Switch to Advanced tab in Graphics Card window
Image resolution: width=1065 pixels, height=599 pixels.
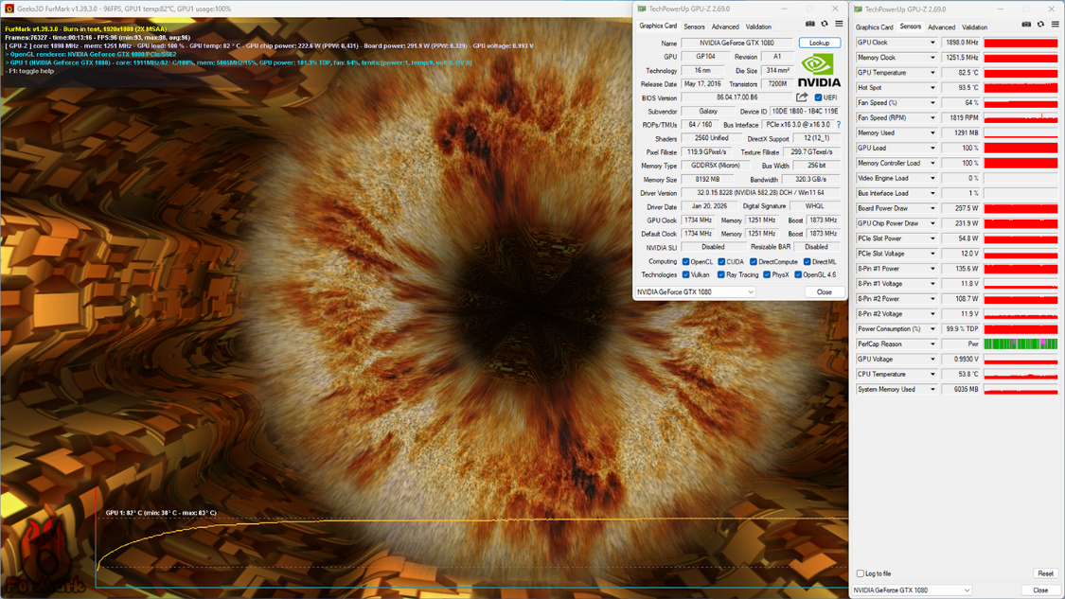tap(725, 26)
